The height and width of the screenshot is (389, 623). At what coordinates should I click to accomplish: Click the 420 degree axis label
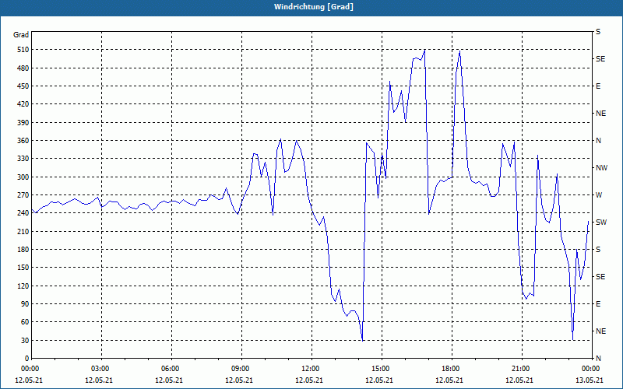[x=23, y=104]
